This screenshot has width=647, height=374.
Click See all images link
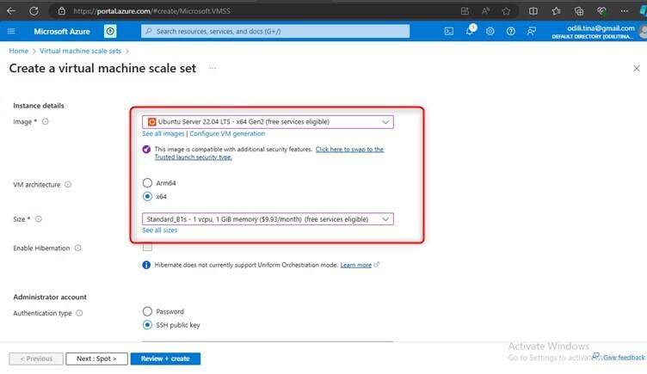point(163,133)
